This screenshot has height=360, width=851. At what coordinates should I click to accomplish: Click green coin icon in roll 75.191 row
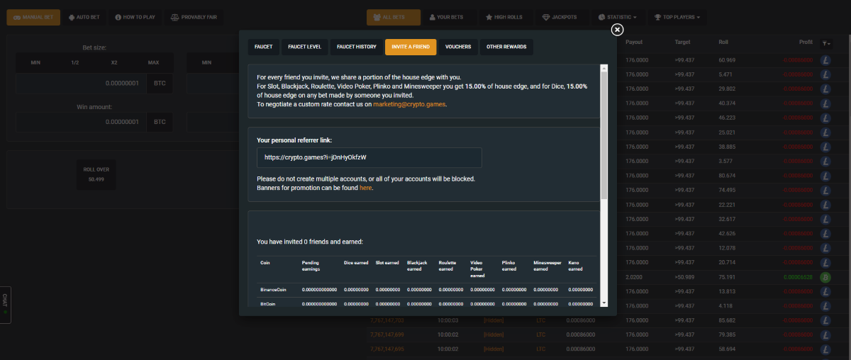point(825,277)
